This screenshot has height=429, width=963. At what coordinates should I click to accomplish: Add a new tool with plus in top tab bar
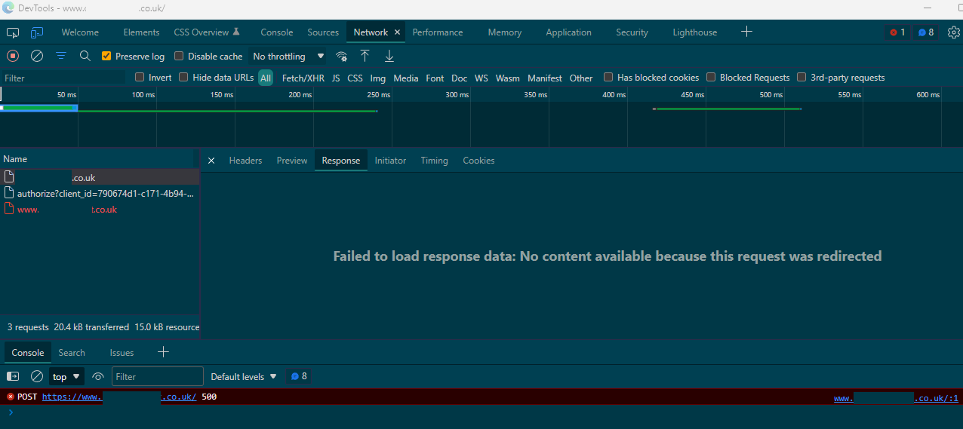[x=746, y=32]
